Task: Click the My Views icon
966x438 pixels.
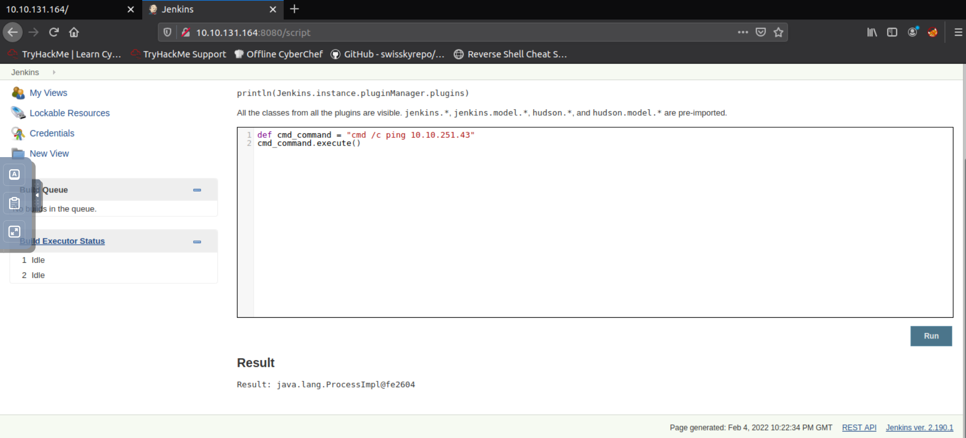Action: pyautogui.click(x=18, y=93)
